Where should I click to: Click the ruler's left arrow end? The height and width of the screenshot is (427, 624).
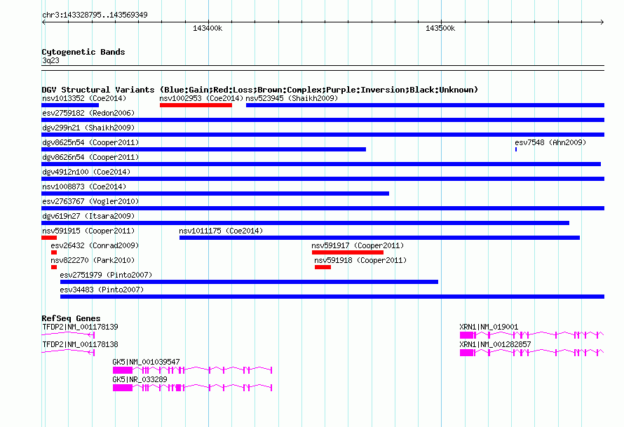tap(43, 22)
